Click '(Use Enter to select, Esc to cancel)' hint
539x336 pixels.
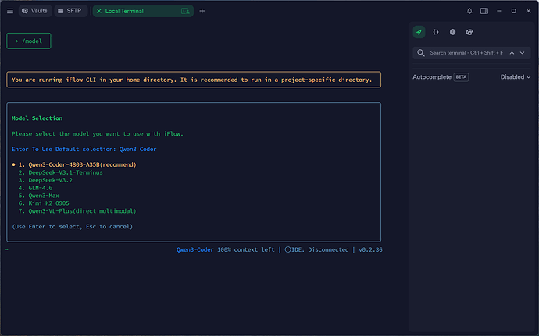tap(72, 227)
